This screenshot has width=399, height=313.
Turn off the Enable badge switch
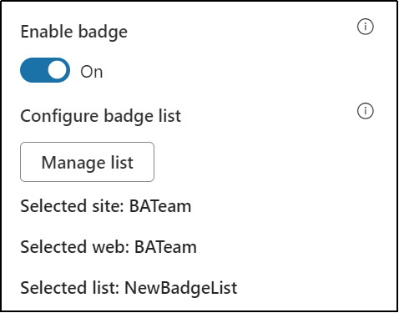point(45,70)
